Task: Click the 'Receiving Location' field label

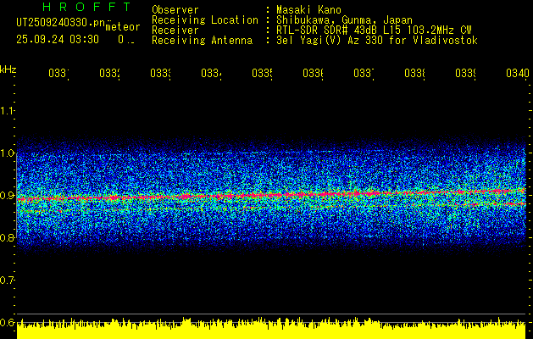Action: (205, 20)
